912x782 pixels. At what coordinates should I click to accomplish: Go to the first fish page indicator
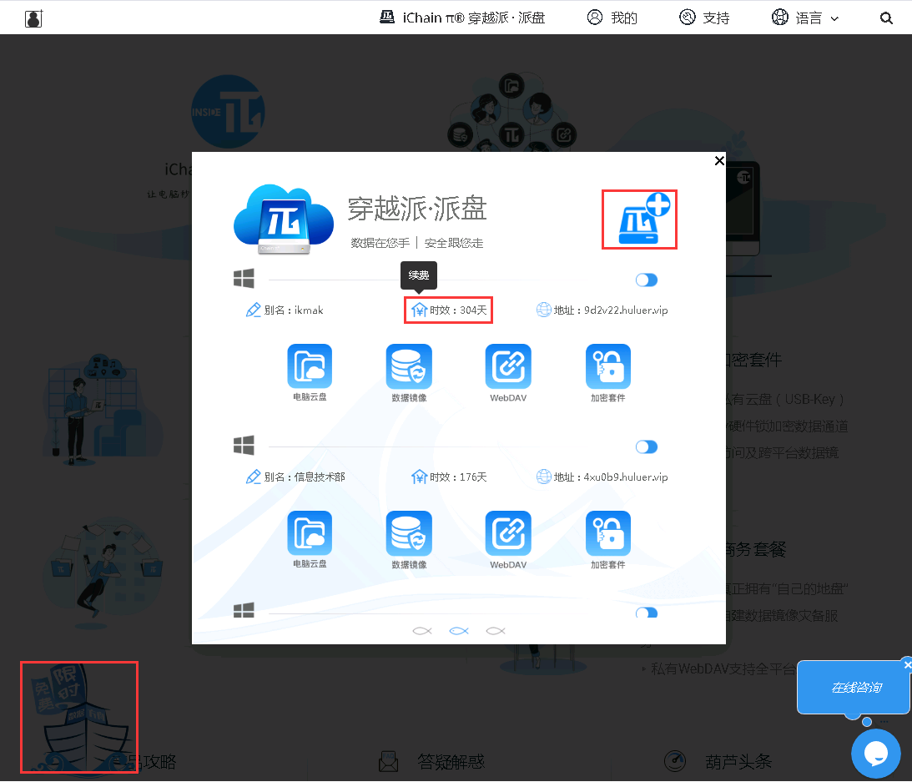422,631
